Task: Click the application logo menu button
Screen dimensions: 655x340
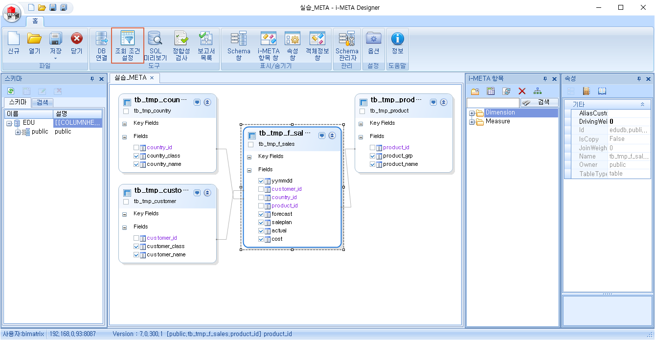Action: [12, 12]
